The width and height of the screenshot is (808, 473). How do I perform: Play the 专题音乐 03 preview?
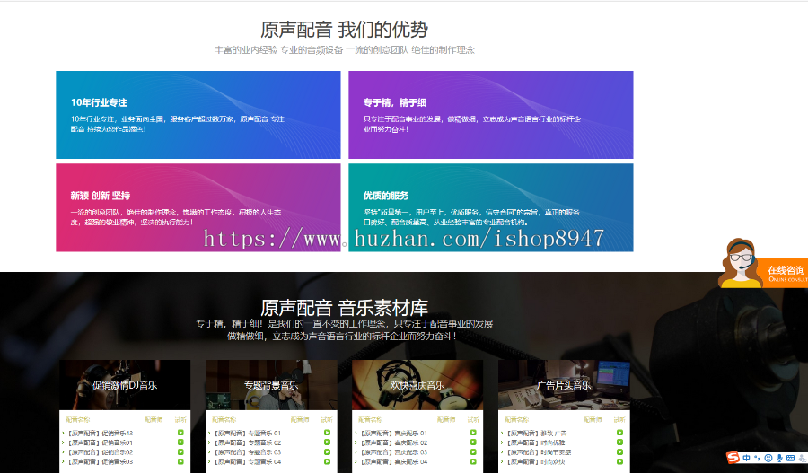coord(327,451)
